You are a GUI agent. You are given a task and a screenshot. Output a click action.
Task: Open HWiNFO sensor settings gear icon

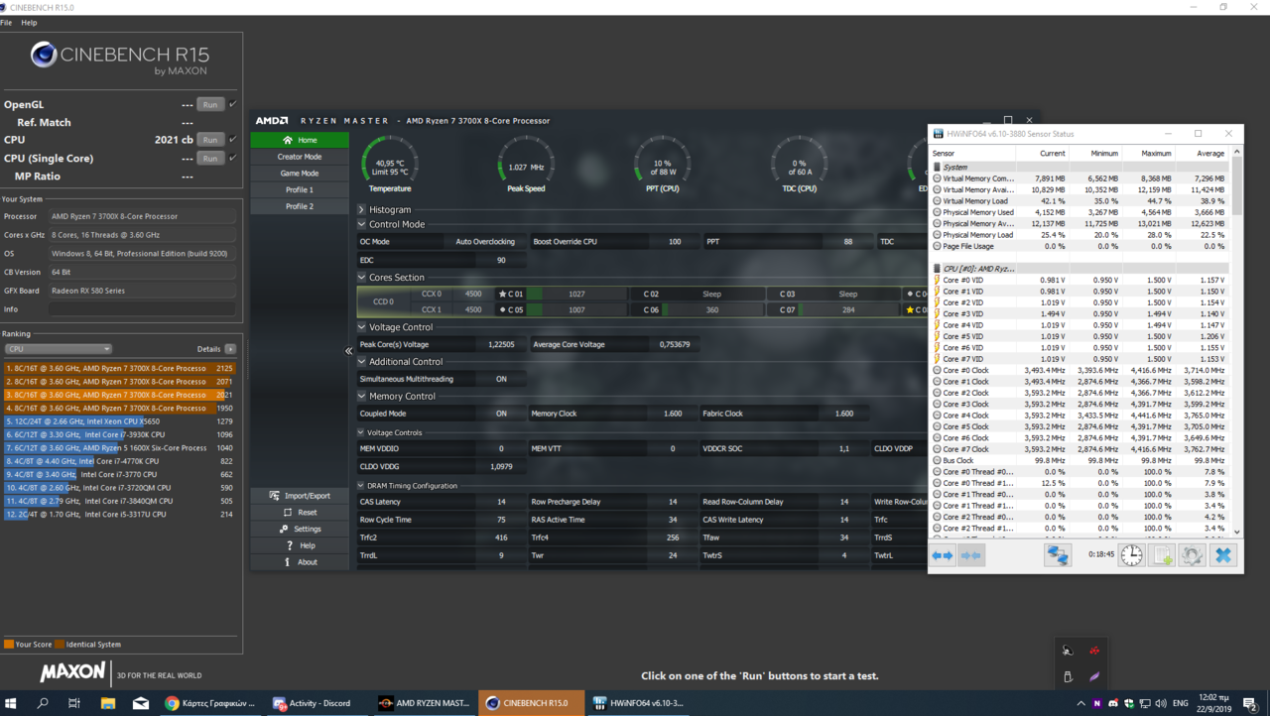(1193, 555)
